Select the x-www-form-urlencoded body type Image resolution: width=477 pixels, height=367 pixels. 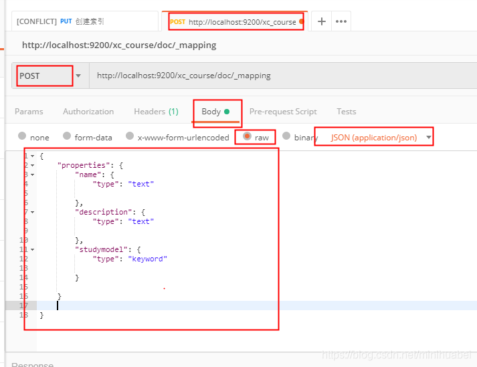(130, 136)
